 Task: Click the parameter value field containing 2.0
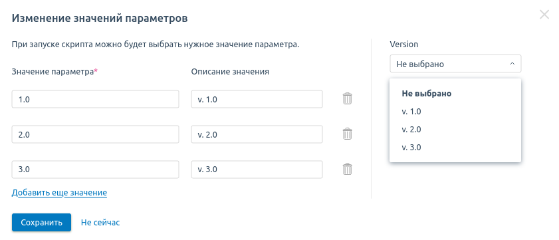(x=95, y=134)
